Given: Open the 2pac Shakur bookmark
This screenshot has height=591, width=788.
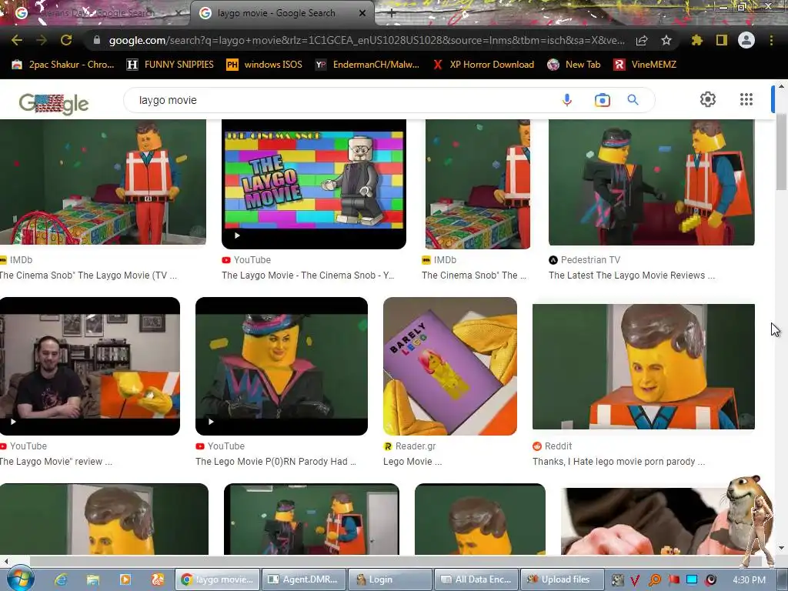Looking at the screenshot, I should coord(63,65).
